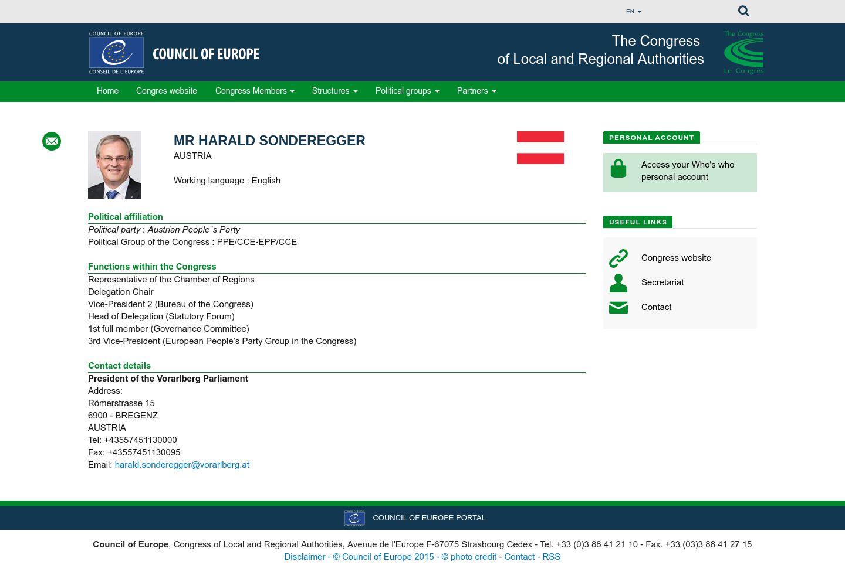Click the Contact details section heading
Viewport: 845px width, 572px height.
click(119, 366)
